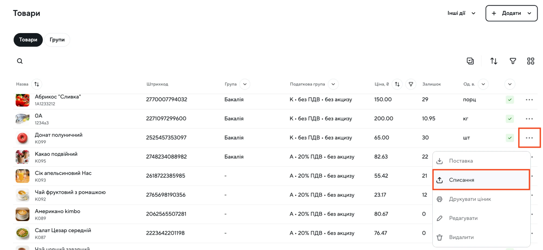Click the multi-select checkbox icon in toolbar

click(470, 61)
